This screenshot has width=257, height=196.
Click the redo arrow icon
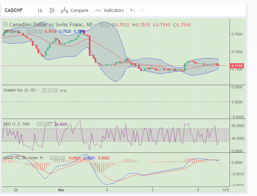142,10
